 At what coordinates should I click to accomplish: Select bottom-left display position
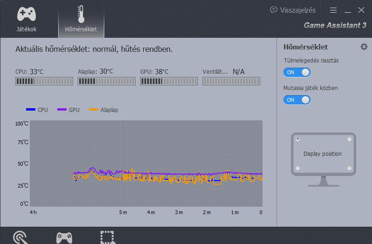coord(298,168)
